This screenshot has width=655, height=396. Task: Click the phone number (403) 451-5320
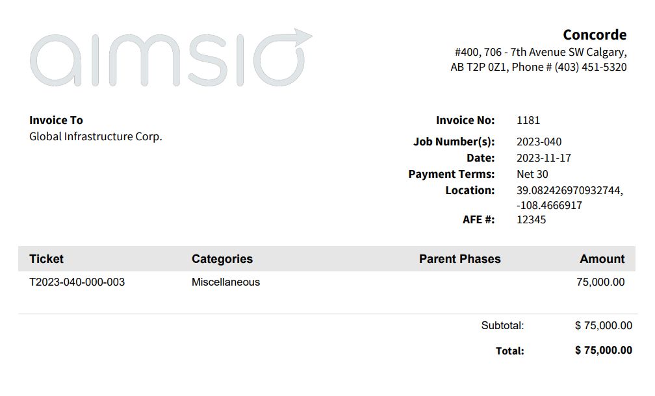pyautogui.click(x=591, y=67)
